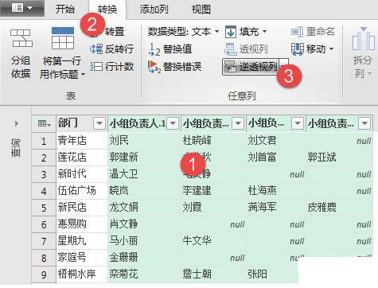Click the 转置 transpose button

point(115,32)
